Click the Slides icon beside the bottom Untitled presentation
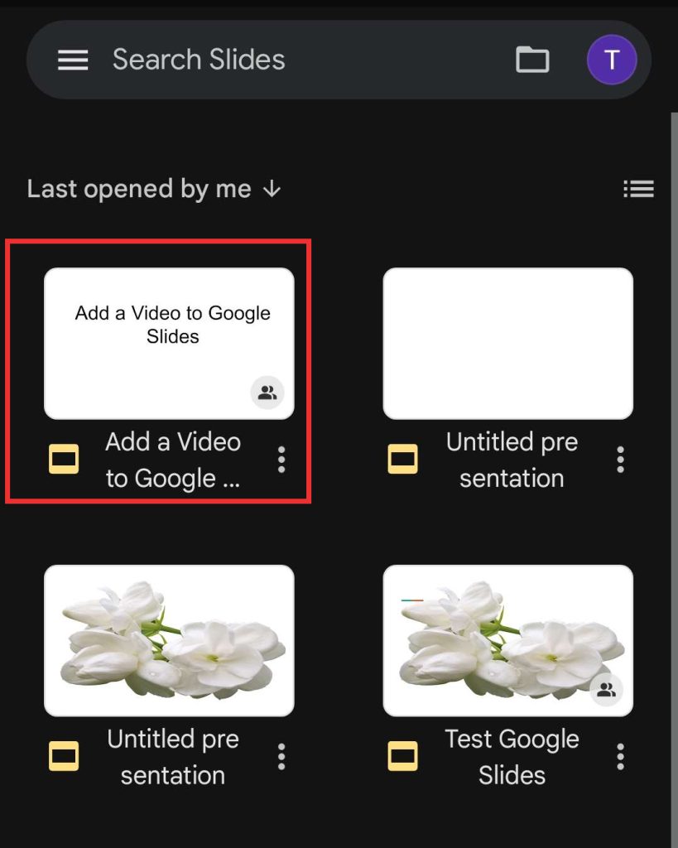This screenshot has height=848, width=678. point(64,756)
